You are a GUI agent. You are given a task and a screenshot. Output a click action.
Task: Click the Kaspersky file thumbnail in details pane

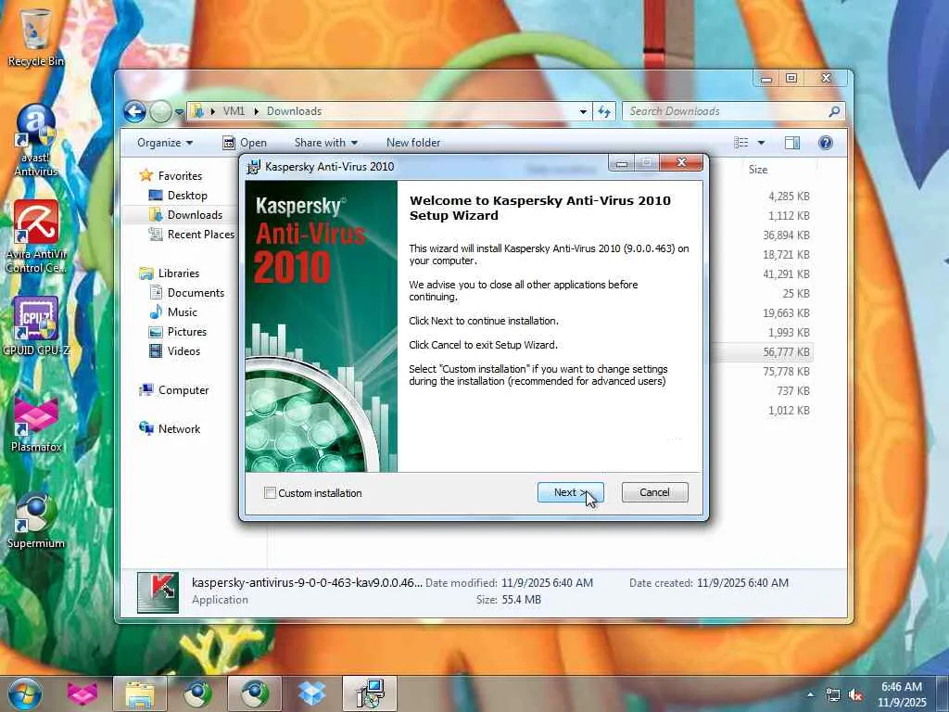coord(158,592)
